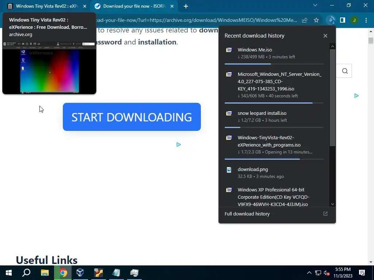Viewport: 374px width, 280px height.
Task: Click the download.png image file icon
Action: (229, 170)
